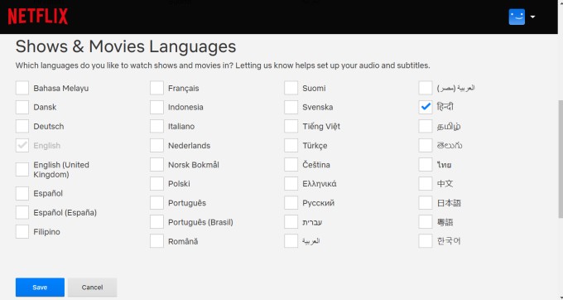
Task: Check the Tiếng Việt checkbox
Action: [x=291, y=127]
